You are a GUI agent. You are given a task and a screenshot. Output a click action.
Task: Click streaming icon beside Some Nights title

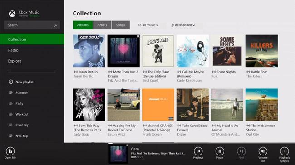pos(214,72)
